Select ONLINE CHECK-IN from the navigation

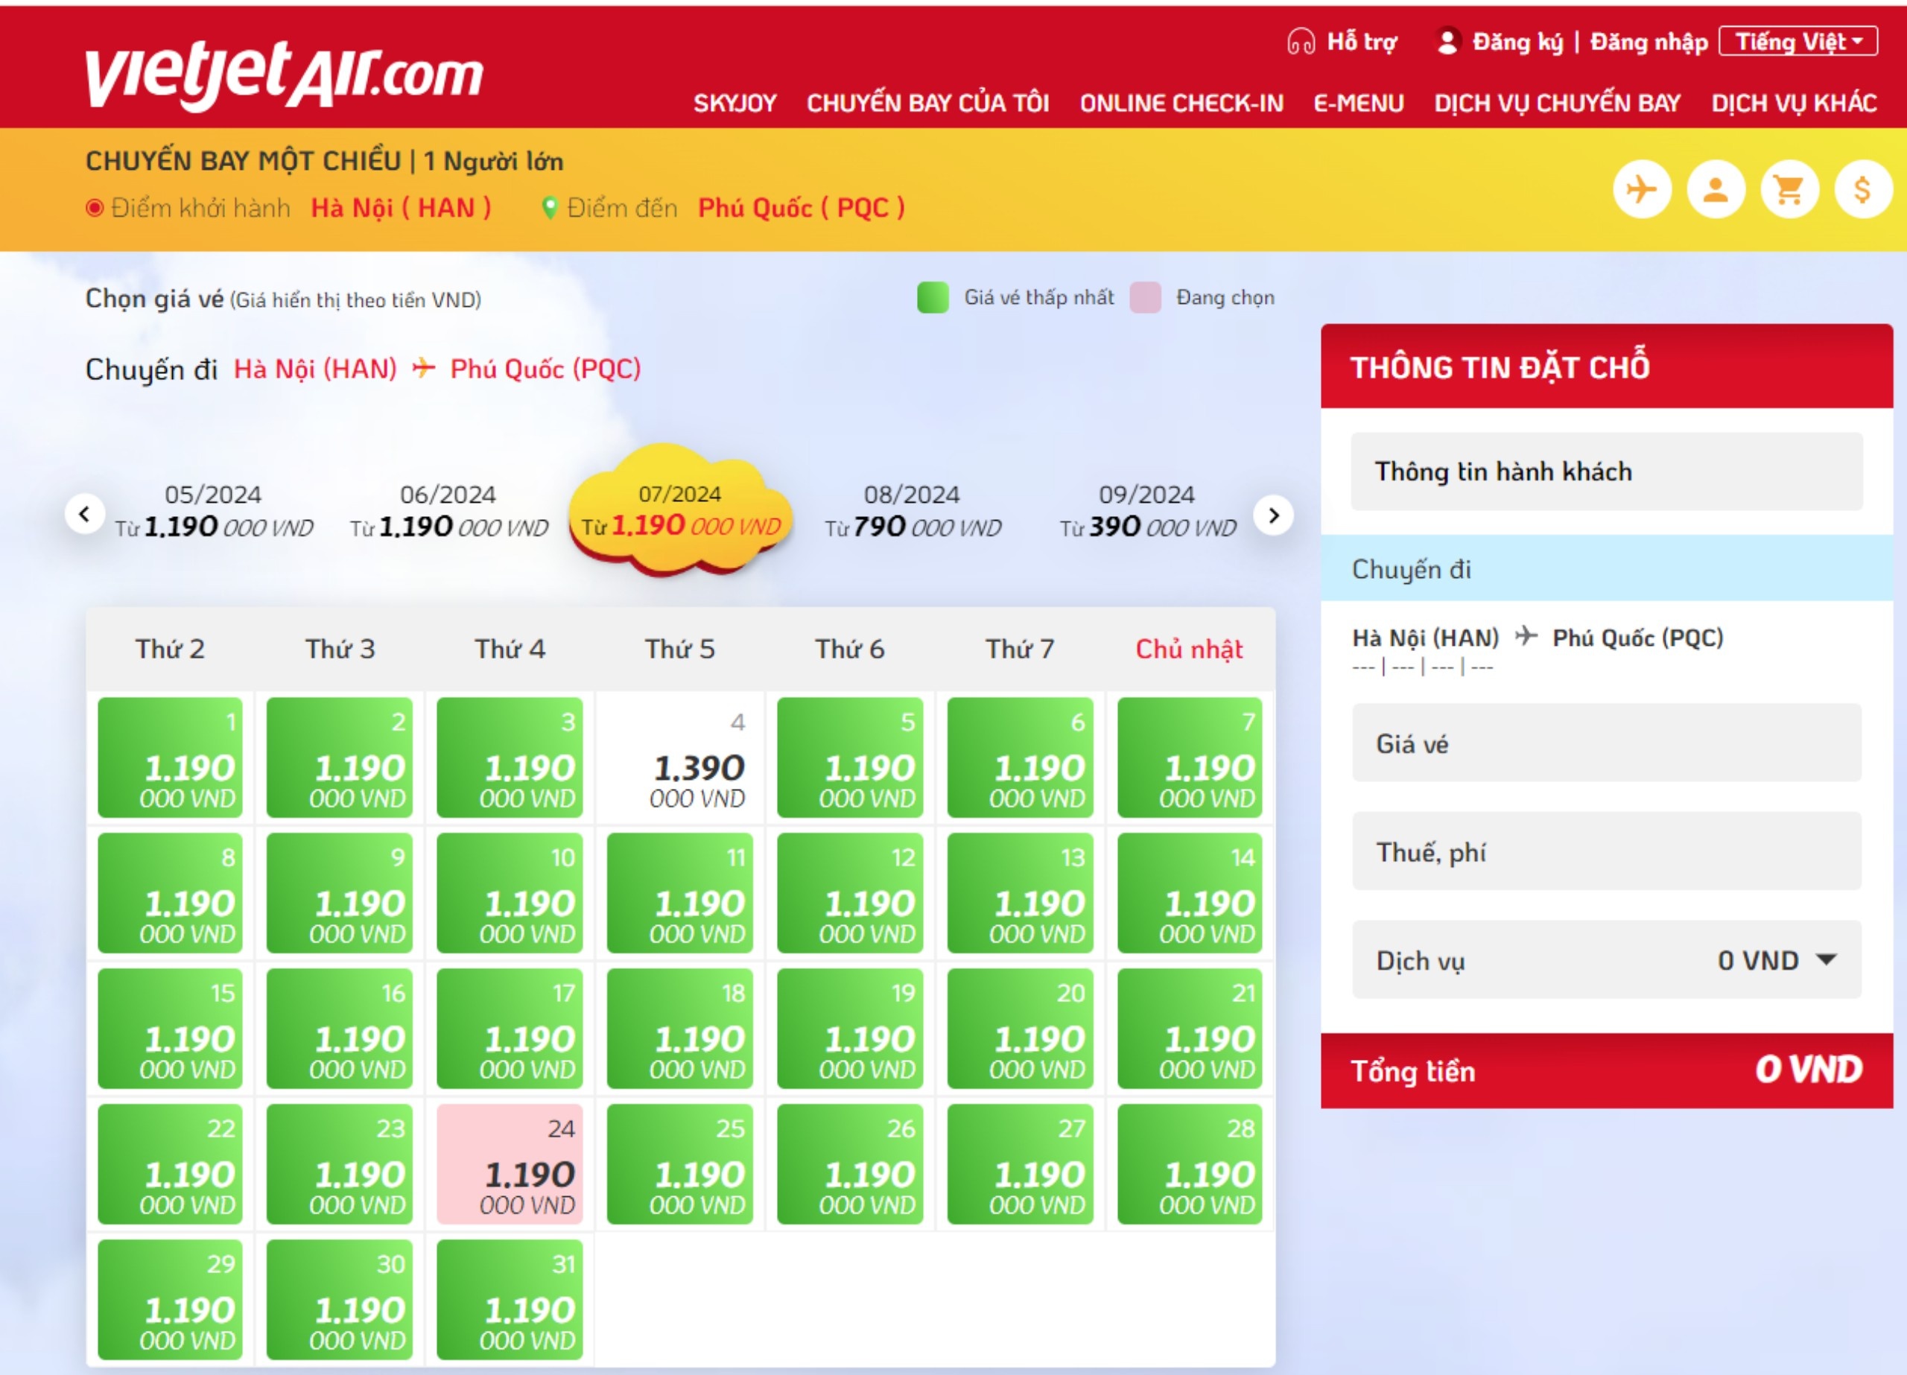[x=1181, y=103]
